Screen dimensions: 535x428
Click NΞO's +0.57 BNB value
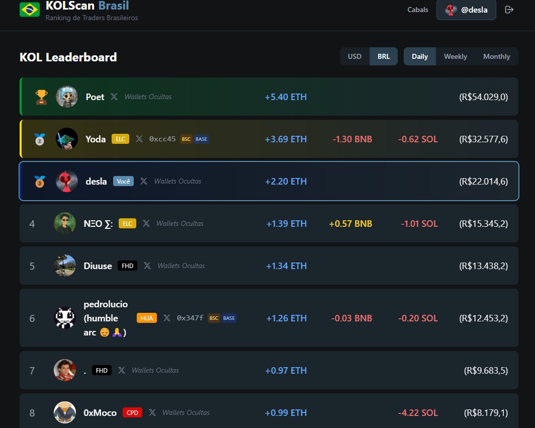point(350,224)
